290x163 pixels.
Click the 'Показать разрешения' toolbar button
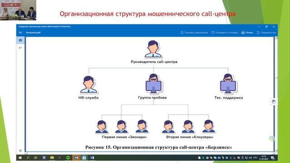194,33
